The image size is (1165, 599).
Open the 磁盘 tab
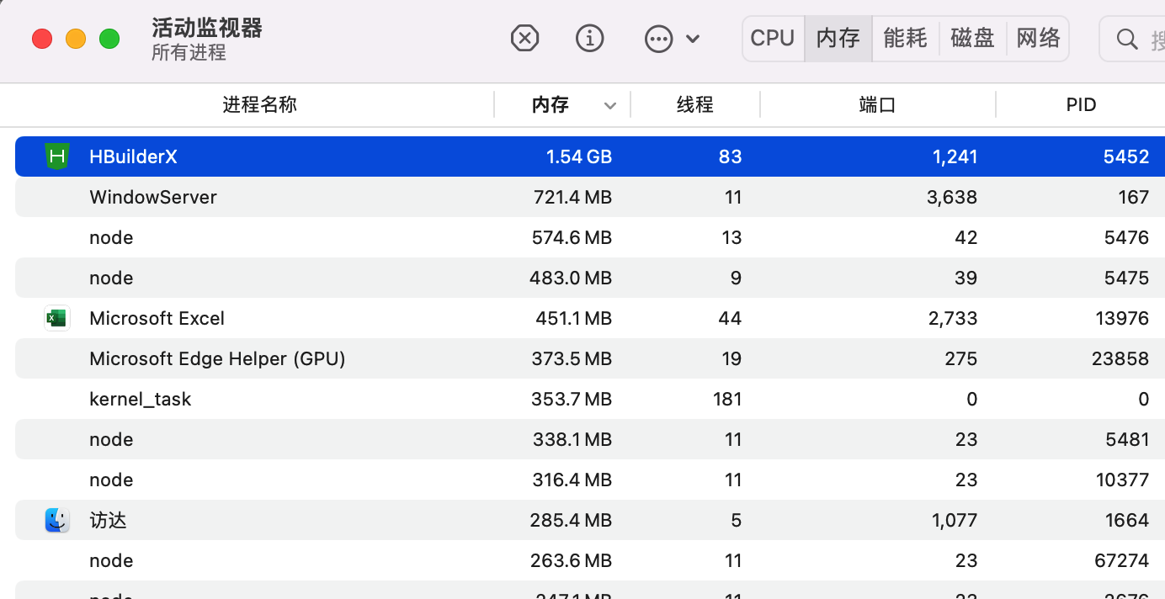(x=972, y=38)
